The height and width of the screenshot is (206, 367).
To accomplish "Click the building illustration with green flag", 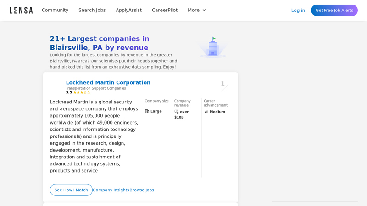I will (212, 47).
